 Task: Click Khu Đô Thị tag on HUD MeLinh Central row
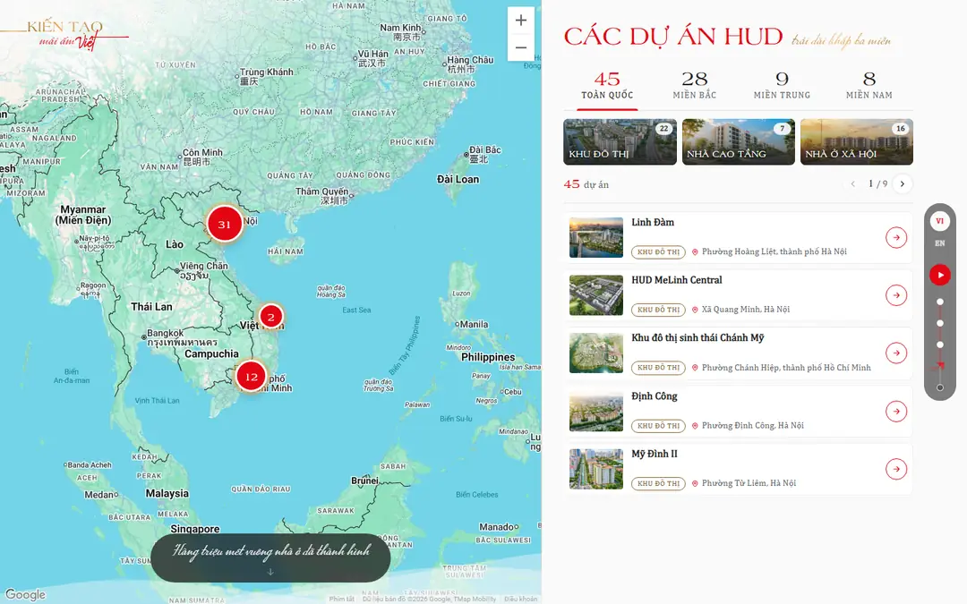pyautogui.click(x=658, y=310)
